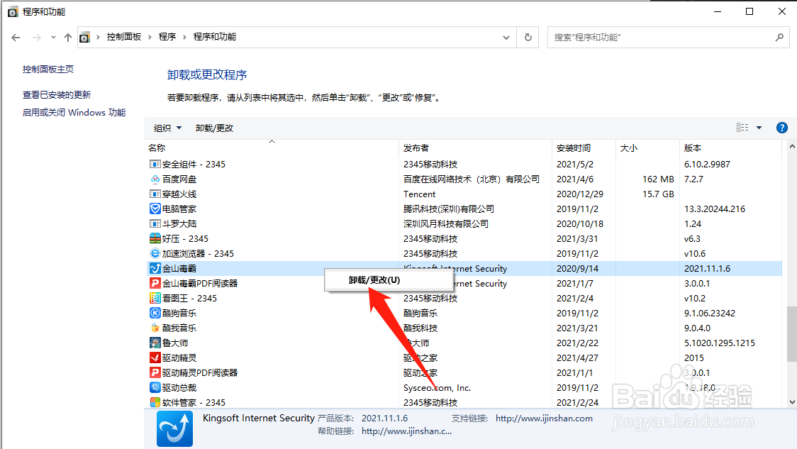Click the 软件管家 - 2345 icon
The image size is (797, 449).
155,402
